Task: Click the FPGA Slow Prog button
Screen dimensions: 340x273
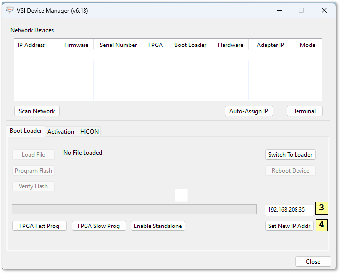Action: click(x=99, y=226)
